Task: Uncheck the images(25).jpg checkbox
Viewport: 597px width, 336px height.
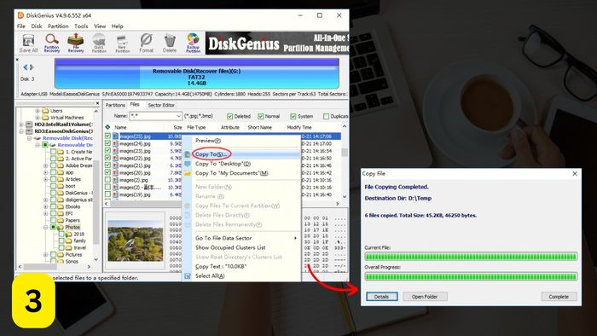Action: pyautogui.click(x=107, y=136)
